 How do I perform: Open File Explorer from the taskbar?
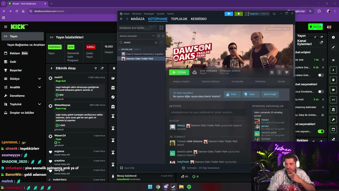coord(181,187)
